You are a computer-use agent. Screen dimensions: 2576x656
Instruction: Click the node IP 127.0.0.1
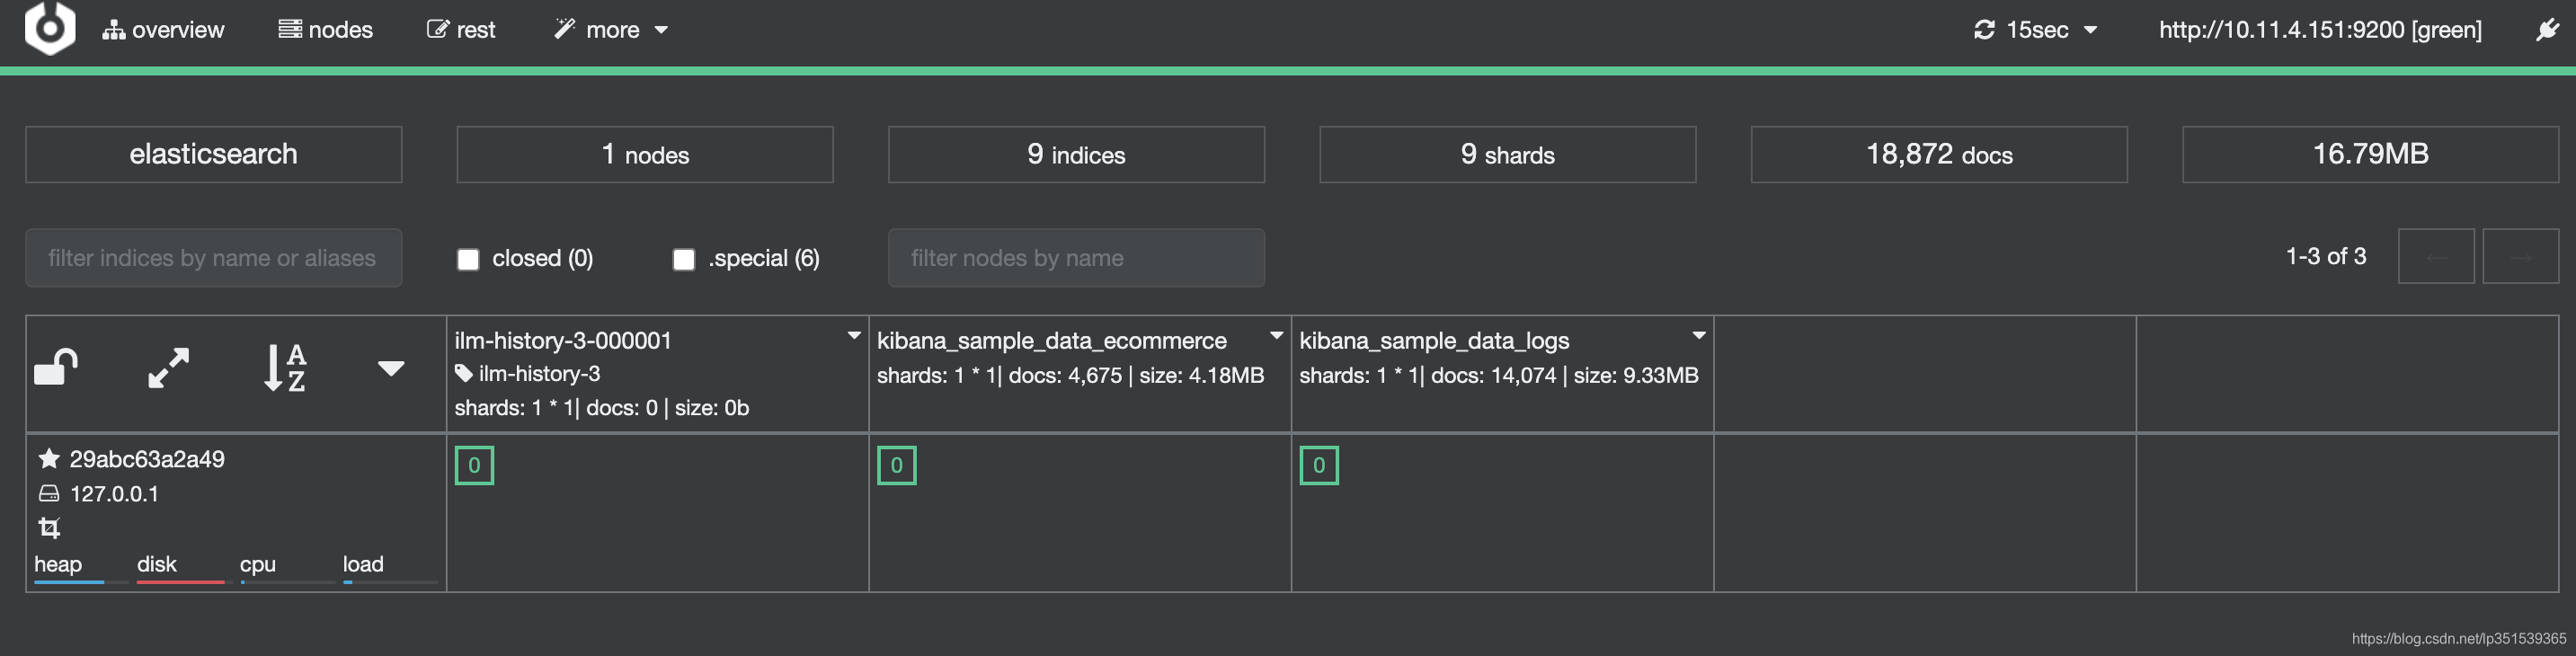pyautogui.click(x=114, y=494)
